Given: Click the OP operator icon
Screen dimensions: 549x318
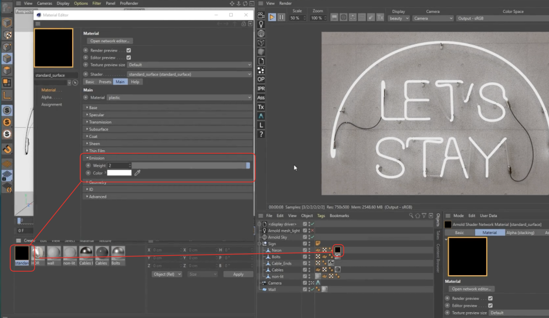Looking at the screenshot, I should pos(261,79).
